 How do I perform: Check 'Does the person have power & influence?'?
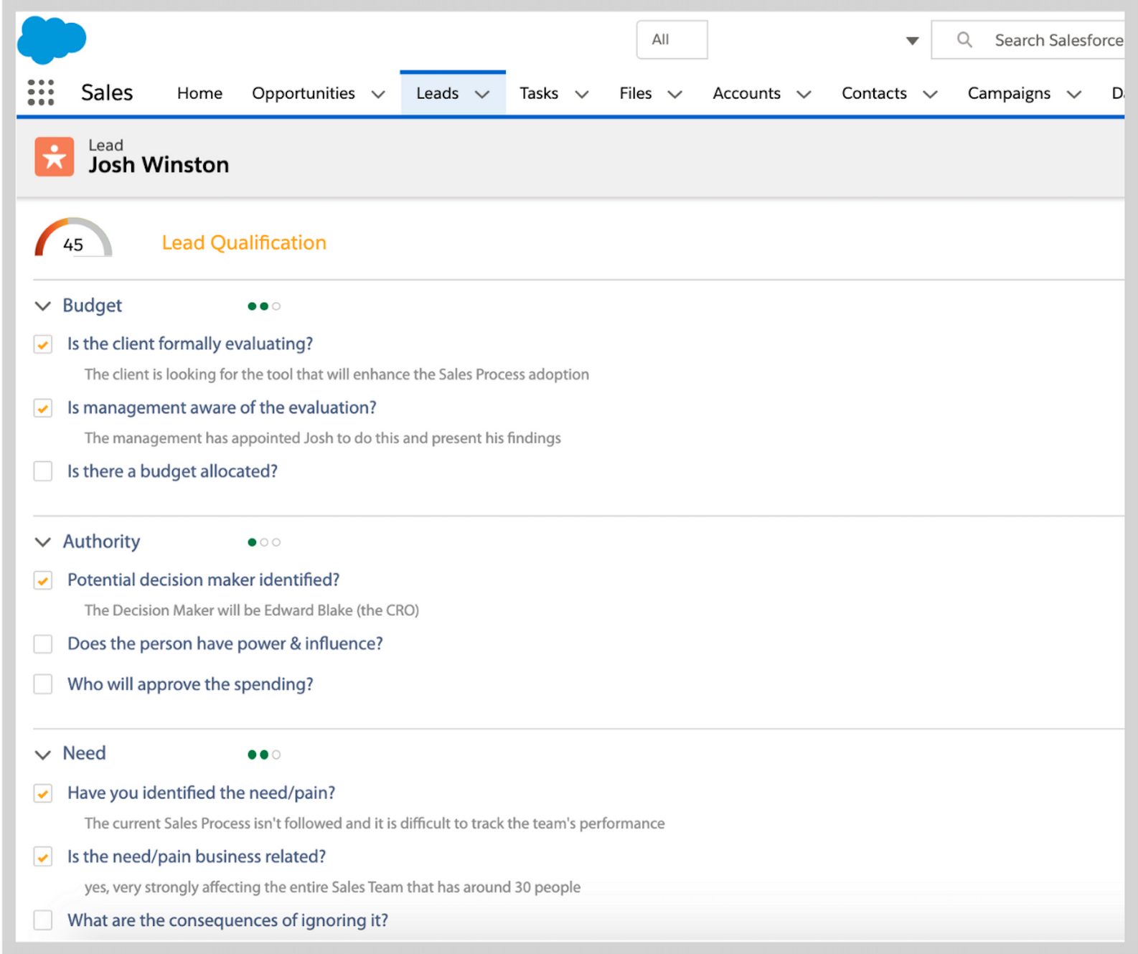[x=43, y=644]
